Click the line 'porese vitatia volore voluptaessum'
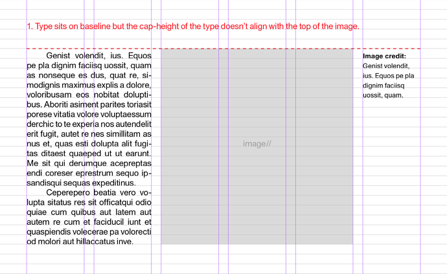The image size is (447, 274). click(x=89, y=115)
